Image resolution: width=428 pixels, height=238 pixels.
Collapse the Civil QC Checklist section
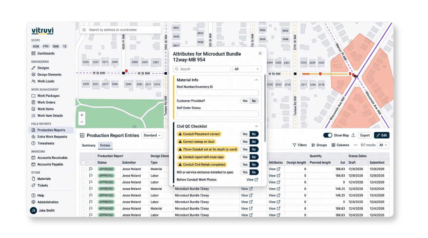pos(256,126)
